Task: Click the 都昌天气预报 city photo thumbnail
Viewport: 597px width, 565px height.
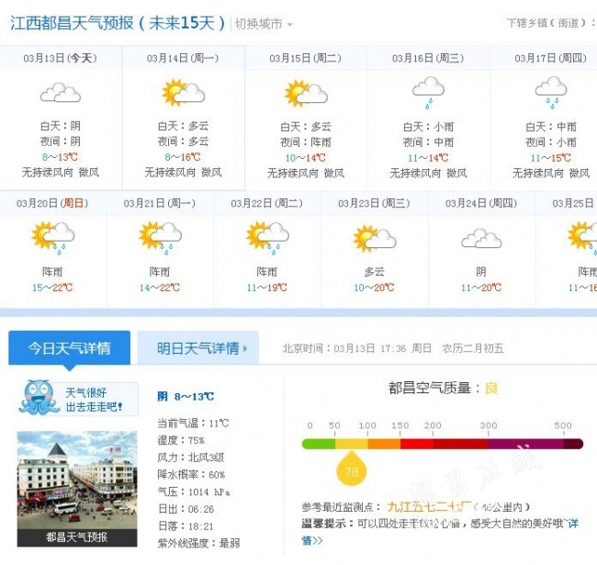Action: pos(77,489)
